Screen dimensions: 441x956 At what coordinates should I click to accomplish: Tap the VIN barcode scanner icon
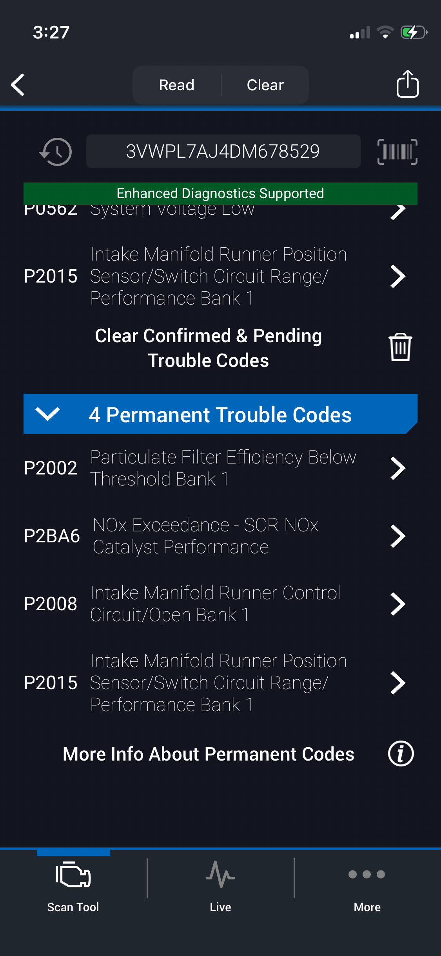click(397, 152)
